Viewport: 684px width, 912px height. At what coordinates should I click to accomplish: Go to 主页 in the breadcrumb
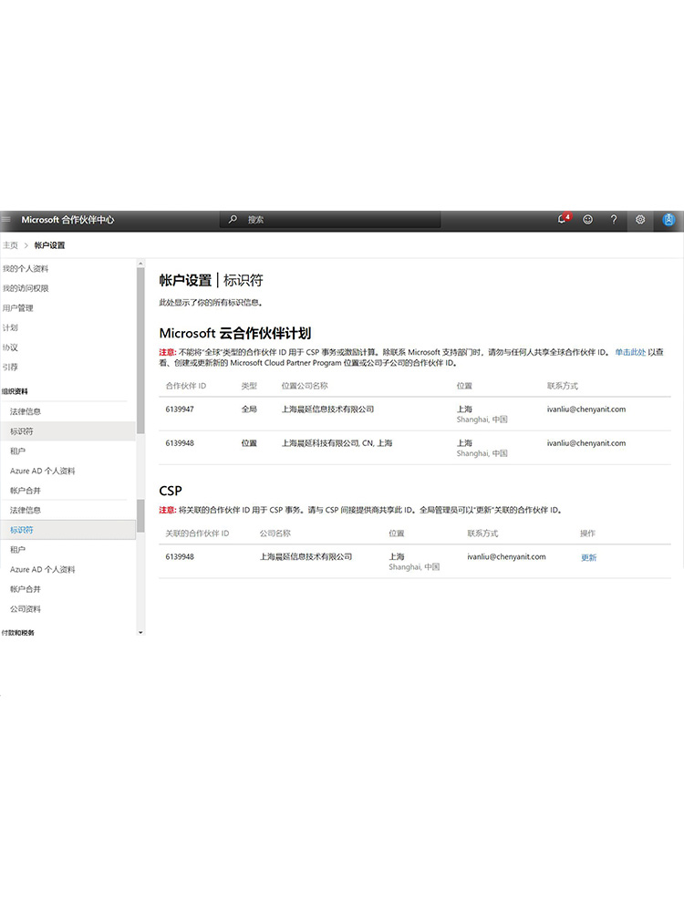click(10, 245)
